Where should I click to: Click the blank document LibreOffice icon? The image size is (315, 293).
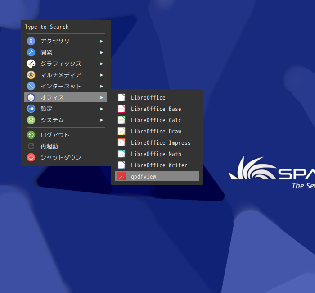(x=121, y=97)
